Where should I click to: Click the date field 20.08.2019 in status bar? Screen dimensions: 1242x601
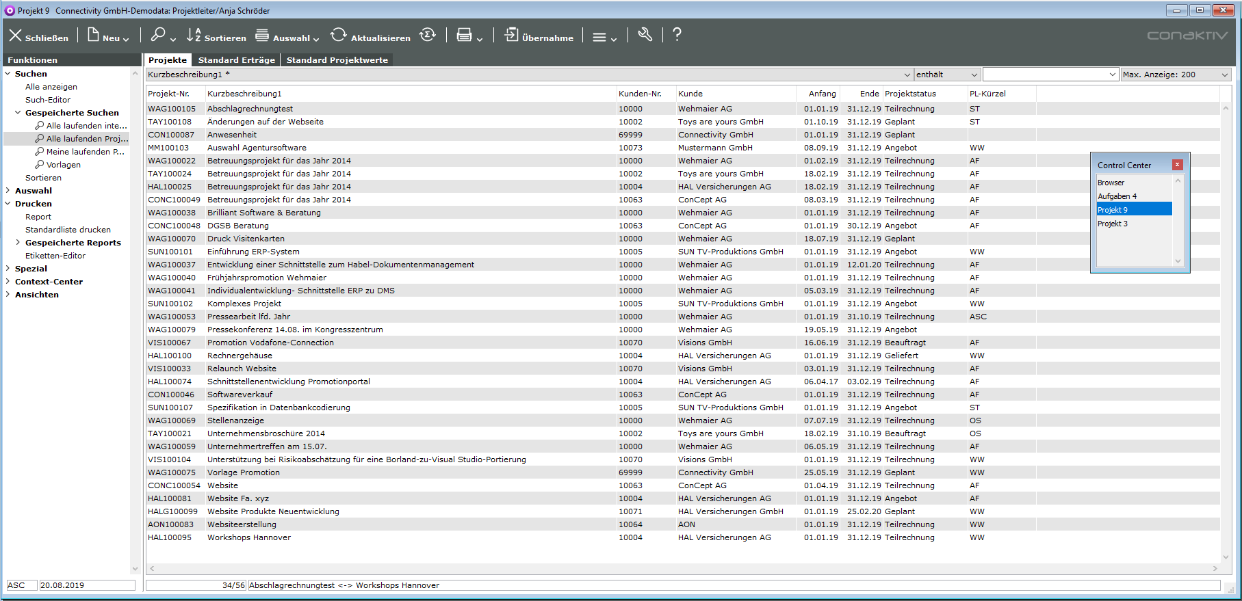click(x=87, y=585)
